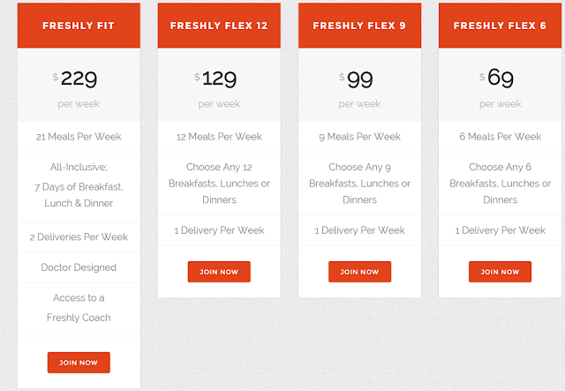Screen dimensions: 565x391
Task: Click the 12 Meals Per Week row
Action: (219, 137)
